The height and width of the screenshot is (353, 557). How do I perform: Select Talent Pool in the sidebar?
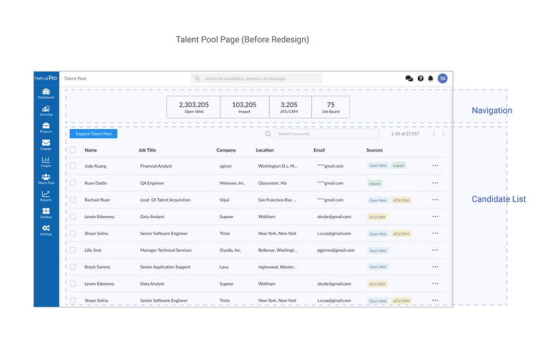pos(46,178)
